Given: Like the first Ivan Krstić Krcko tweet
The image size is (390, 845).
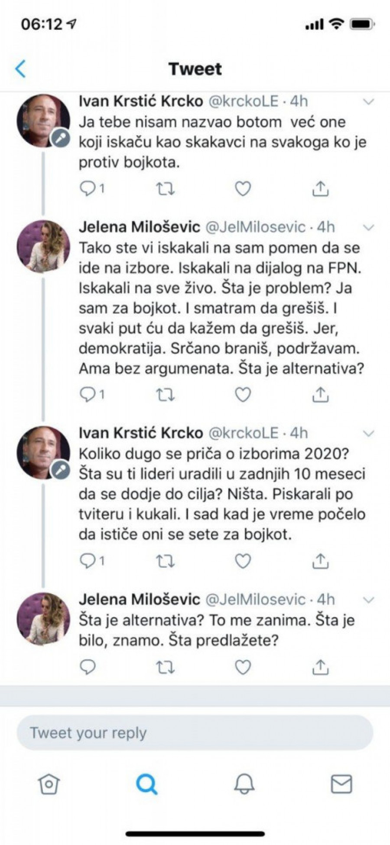Looking at the screenshot, I should (243, 189).
